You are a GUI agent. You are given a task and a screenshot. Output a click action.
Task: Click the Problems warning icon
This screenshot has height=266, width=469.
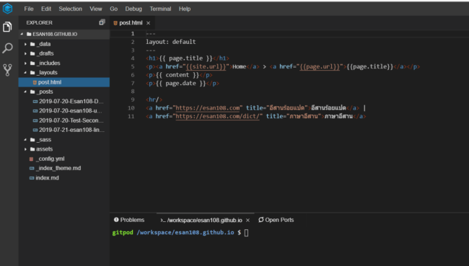(x=116, y=220)
